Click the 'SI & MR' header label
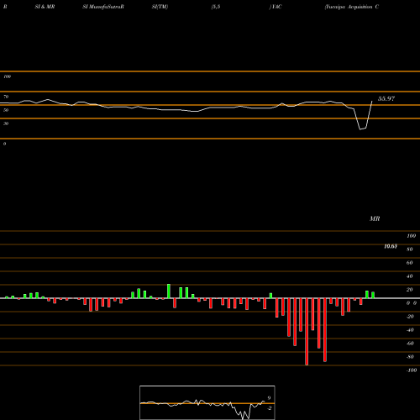The width and height of the screenshot is (420, 420). coord(45,7)
